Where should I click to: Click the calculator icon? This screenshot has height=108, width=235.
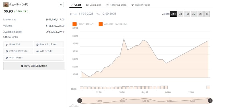pyautogui.click(x=87, y=5)
